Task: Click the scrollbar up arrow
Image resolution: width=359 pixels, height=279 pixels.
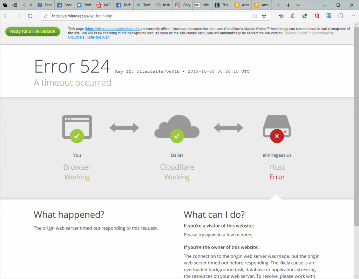Action: click(356, 24)
